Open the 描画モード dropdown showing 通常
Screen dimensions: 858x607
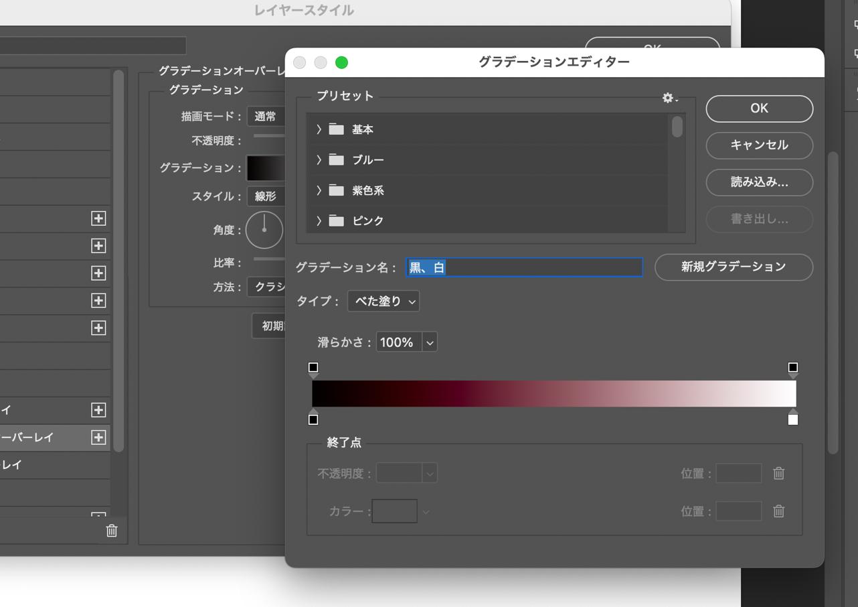click(x=266, y=115)
